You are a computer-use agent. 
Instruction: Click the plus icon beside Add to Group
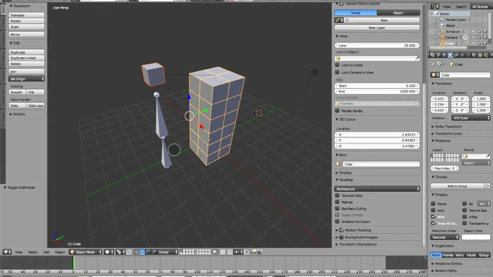pyautogui.click(x=487, y=186)
